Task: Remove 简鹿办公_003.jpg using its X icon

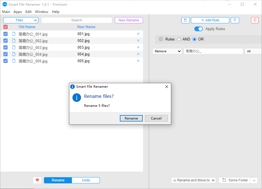Action: tap(138, 47)
